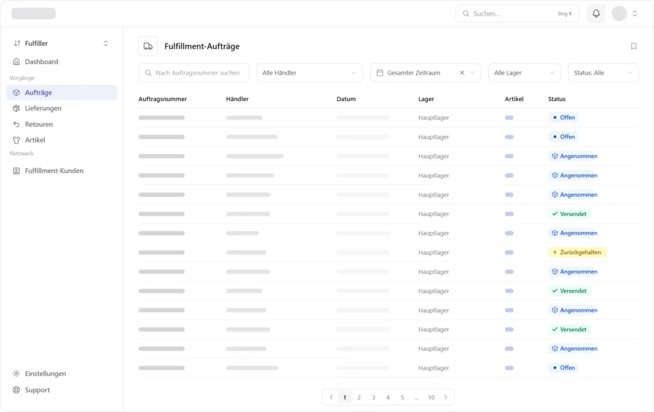Viewport: 654px width, 412px height.
Task: Open the Alle Lager dropdown
Action: tap(524, 73)
